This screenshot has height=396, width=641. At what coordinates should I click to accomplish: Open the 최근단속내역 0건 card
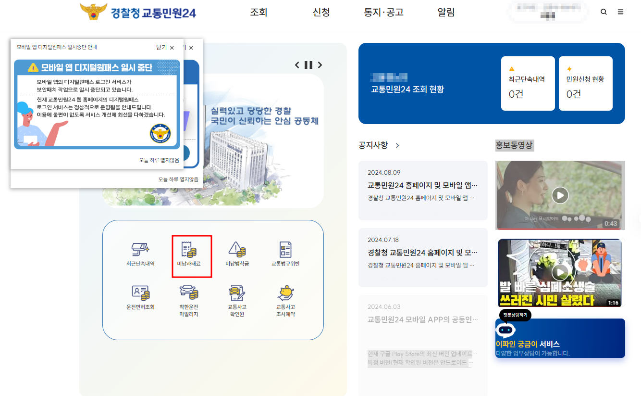528,83
